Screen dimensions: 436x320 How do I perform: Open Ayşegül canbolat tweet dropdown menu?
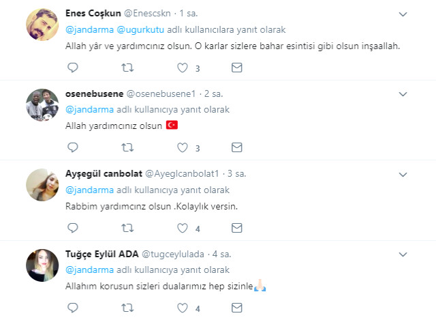(403, 175)
